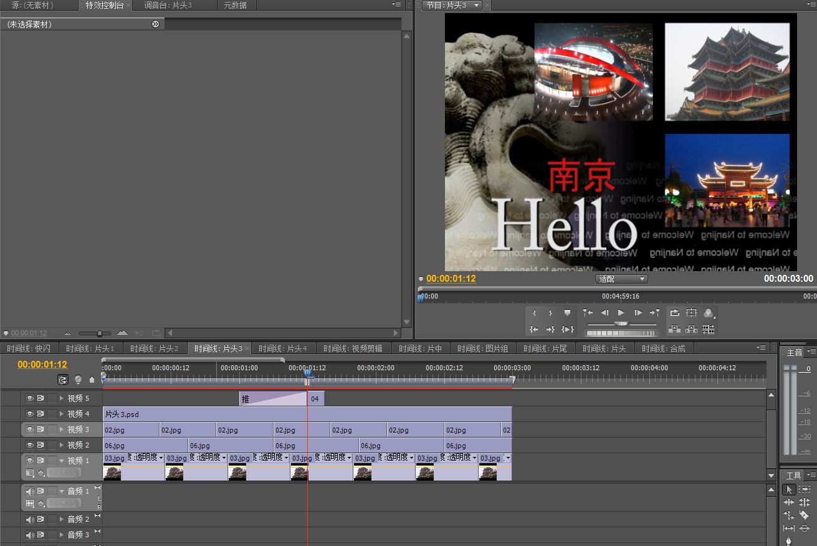Open the 适配 zoom level dropdown

(621, 279)
